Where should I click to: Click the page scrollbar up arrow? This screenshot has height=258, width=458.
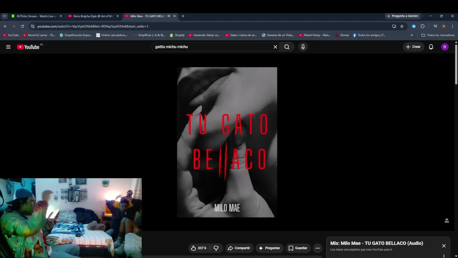(x=456, y=42)
